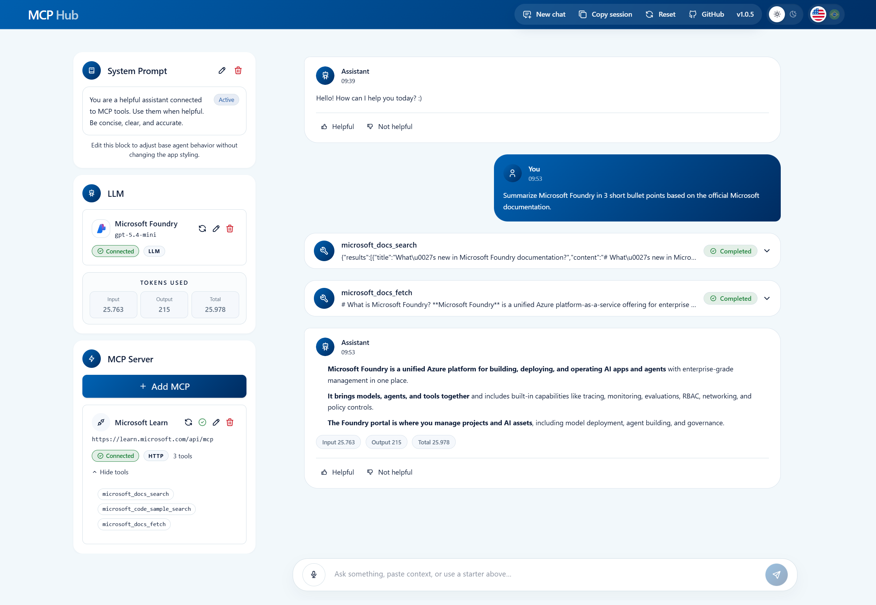The height and width of the screenshot is (605, 876).
Task: Click the microsoft_docs_fetch wrench icon
Action: click(324, 298)
